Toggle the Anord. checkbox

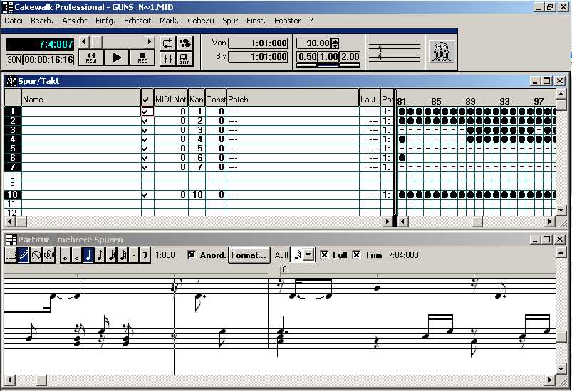(191, 255)
